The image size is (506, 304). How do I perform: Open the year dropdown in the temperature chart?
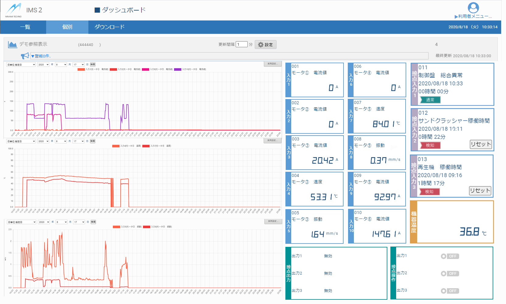[43, 141]
